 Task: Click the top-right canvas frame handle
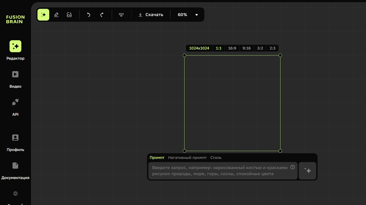[280, 55]
